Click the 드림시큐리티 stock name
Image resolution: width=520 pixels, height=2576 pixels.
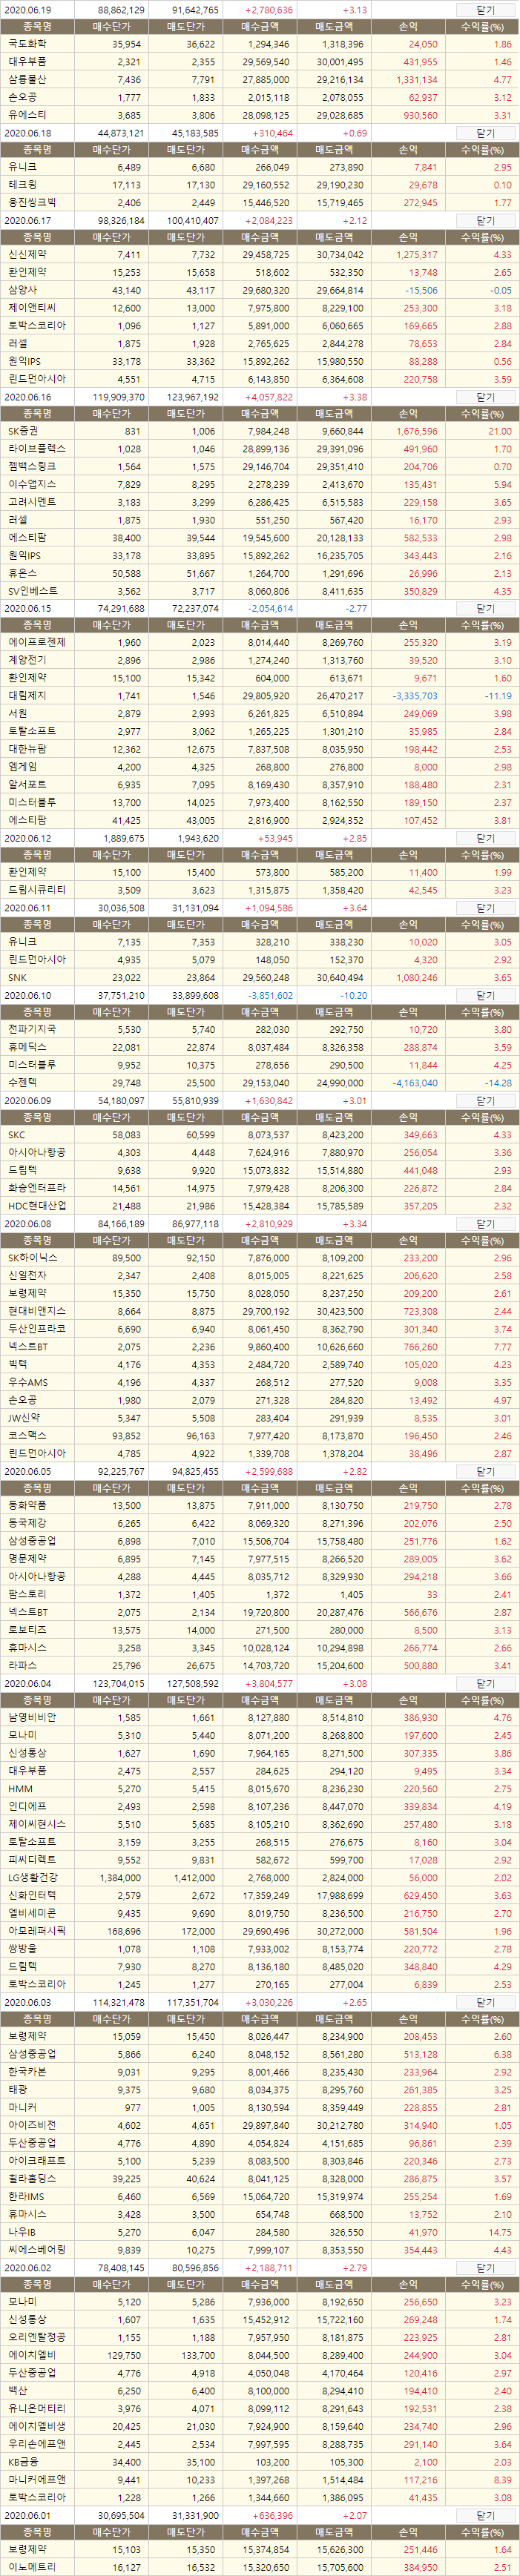coord(37,890)
